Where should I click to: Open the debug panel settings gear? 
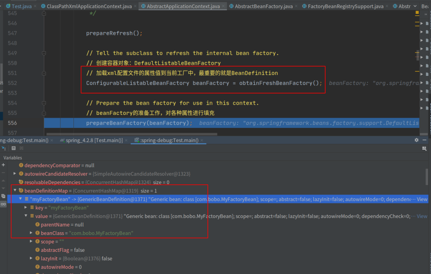pyautogui.click(x=417, y=140)
